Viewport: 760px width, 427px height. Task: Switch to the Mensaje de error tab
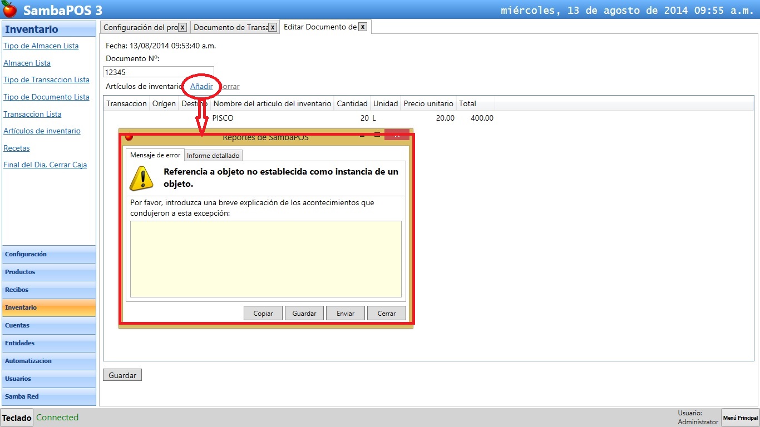coord(155,155)
